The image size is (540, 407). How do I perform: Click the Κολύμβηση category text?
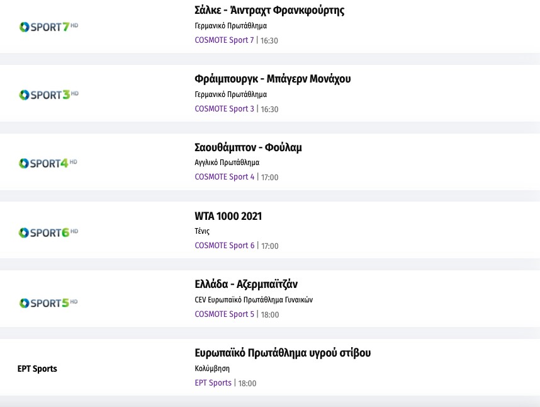tap(212, 369)
